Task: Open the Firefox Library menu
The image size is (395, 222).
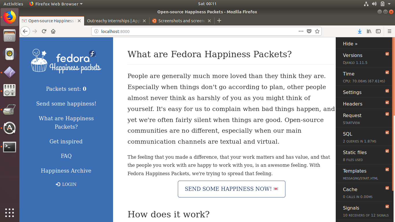Action: tap(369, 31)
